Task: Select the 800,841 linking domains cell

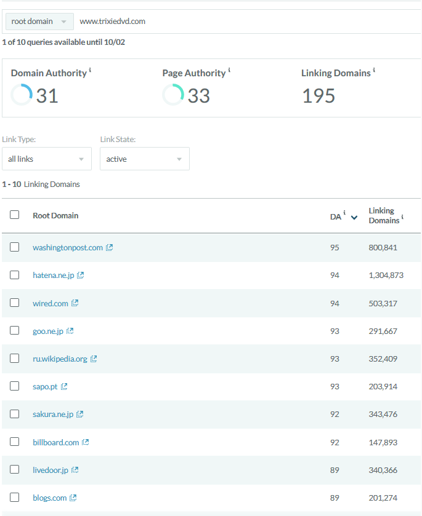Action: [x=383, y=247]
